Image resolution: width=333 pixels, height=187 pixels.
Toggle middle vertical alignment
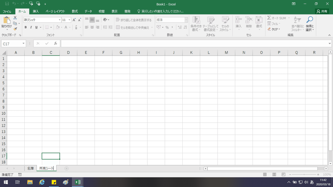coord(92,20)
